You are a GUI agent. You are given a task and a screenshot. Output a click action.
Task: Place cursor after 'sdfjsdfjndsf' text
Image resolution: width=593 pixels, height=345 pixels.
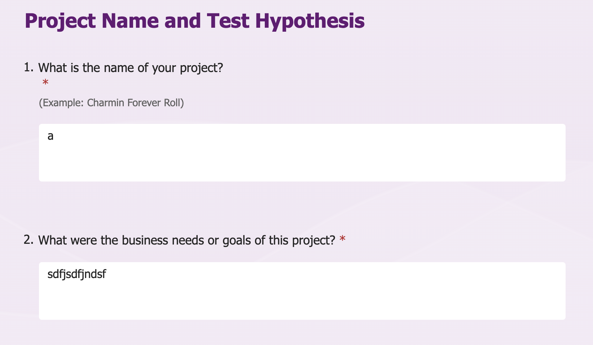click(107, 274)
